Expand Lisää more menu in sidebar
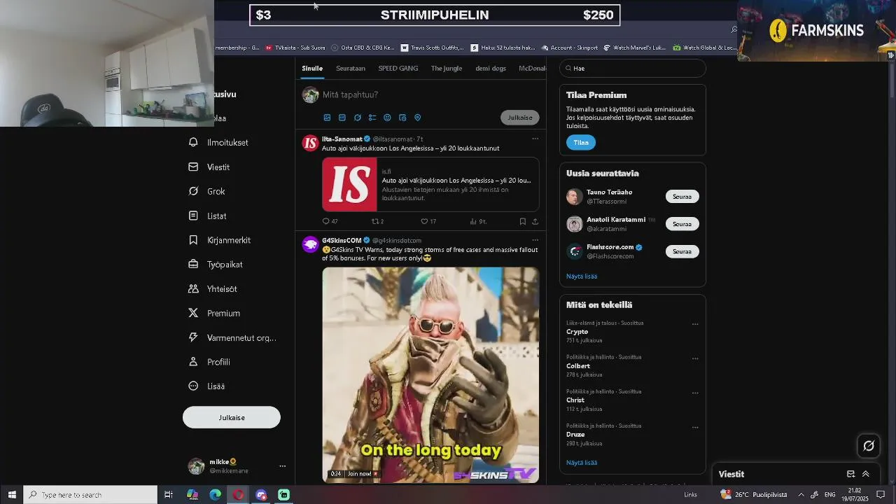Screen dimensions: 896x504 (207, 386)
